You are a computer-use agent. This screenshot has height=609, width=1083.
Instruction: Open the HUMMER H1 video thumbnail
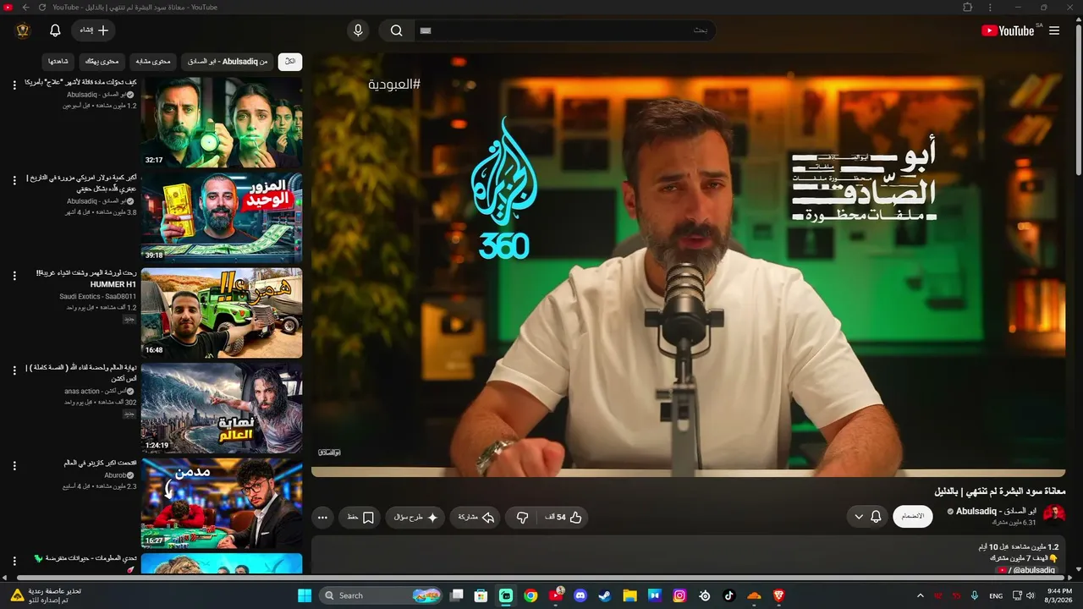pos(222,314)
